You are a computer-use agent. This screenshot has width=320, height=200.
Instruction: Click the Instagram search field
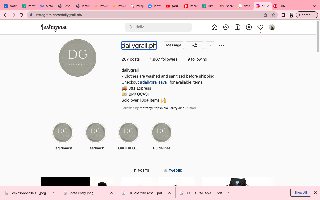[158, 27]
